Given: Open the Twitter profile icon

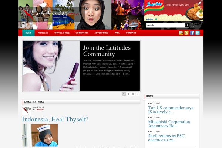Looking at the screenshot, I should (x=198, y=33).
